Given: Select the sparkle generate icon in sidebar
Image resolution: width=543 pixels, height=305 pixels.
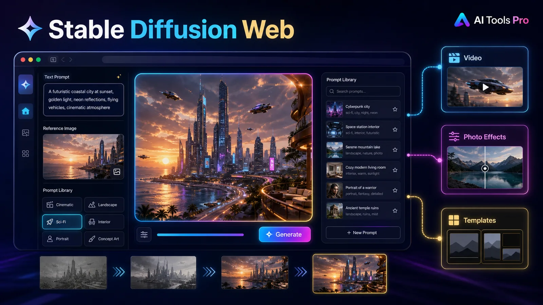Looking at the screenshot, I should 26,84.
